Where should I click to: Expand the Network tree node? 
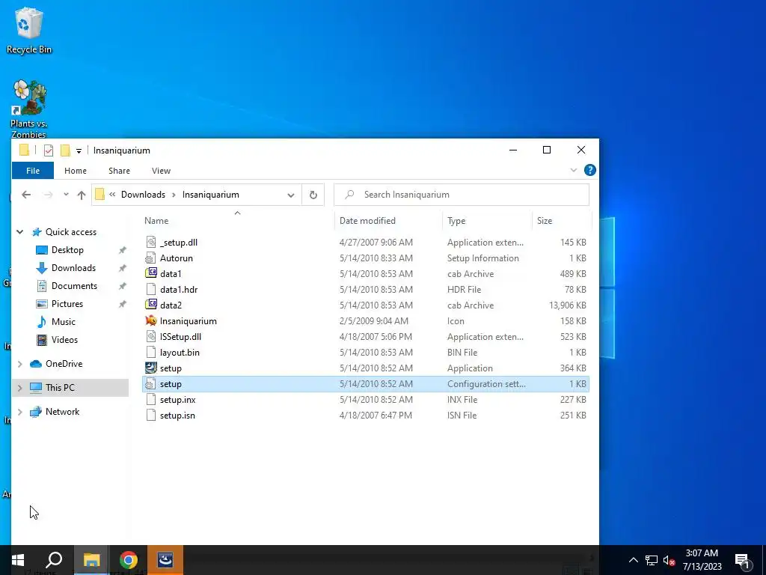[20, 412]
